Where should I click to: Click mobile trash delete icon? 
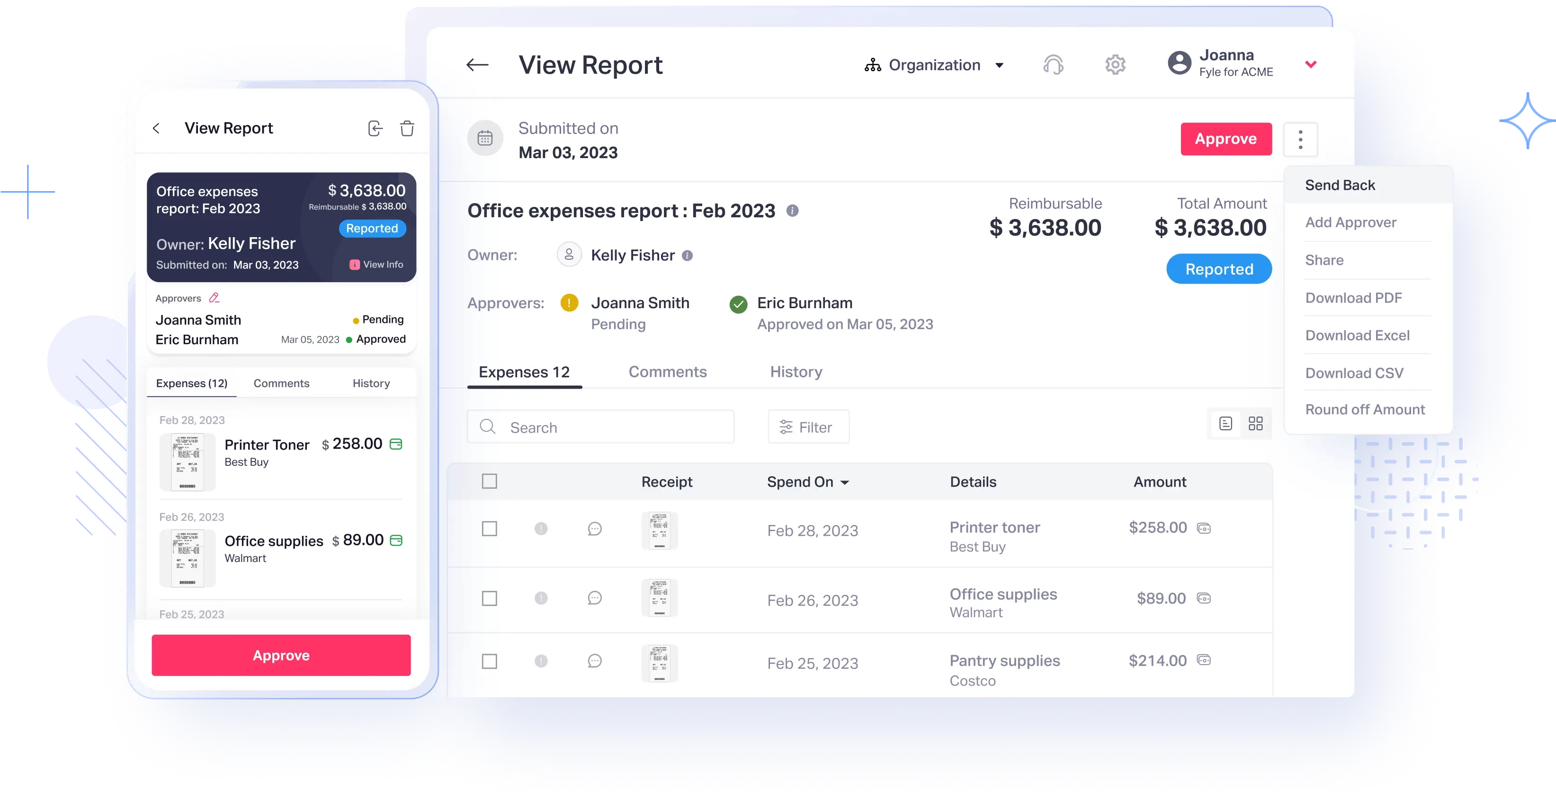point(407,128)
